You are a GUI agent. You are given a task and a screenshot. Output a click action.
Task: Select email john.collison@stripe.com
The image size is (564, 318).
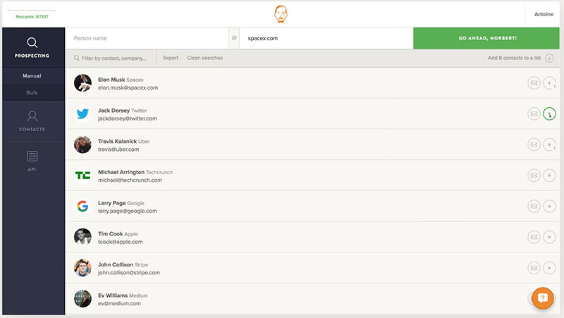[129, 273]
